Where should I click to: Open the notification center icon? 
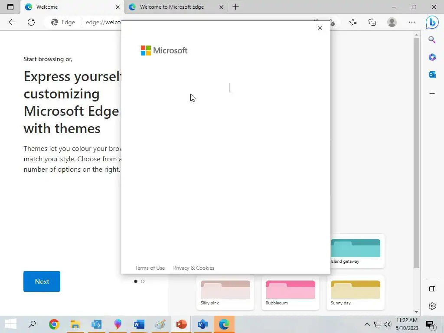(430, 325)
